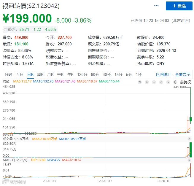
Task: Switch to the 30分 interval tab
Action: coord(107,74)
